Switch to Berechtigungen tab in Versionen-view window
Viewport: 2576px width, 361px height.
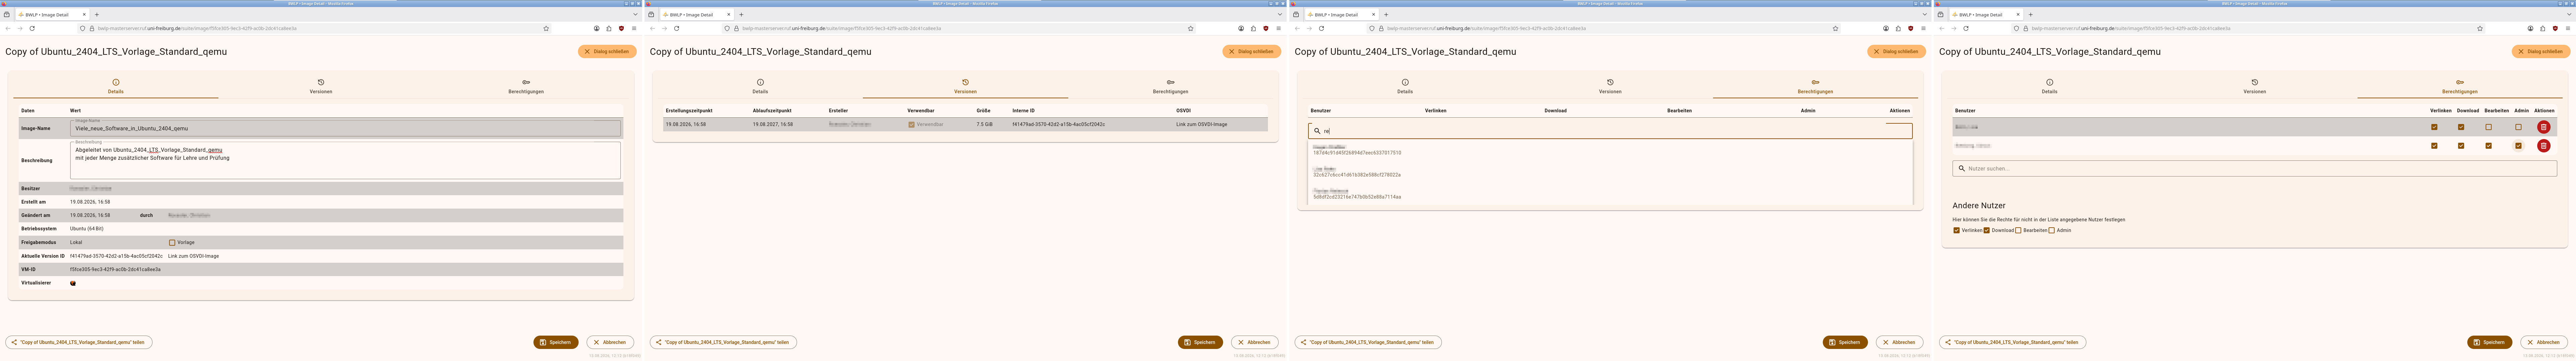(x=1170, y=87)
